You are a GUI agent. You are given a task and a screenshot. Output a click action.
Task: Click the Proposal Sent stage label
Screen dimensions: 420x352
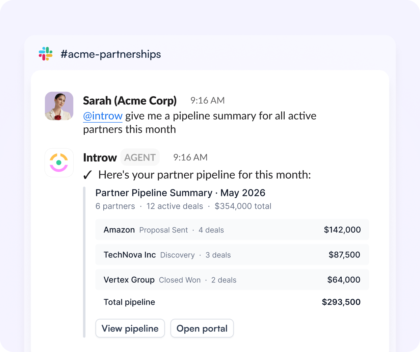(x=163, y=230)
